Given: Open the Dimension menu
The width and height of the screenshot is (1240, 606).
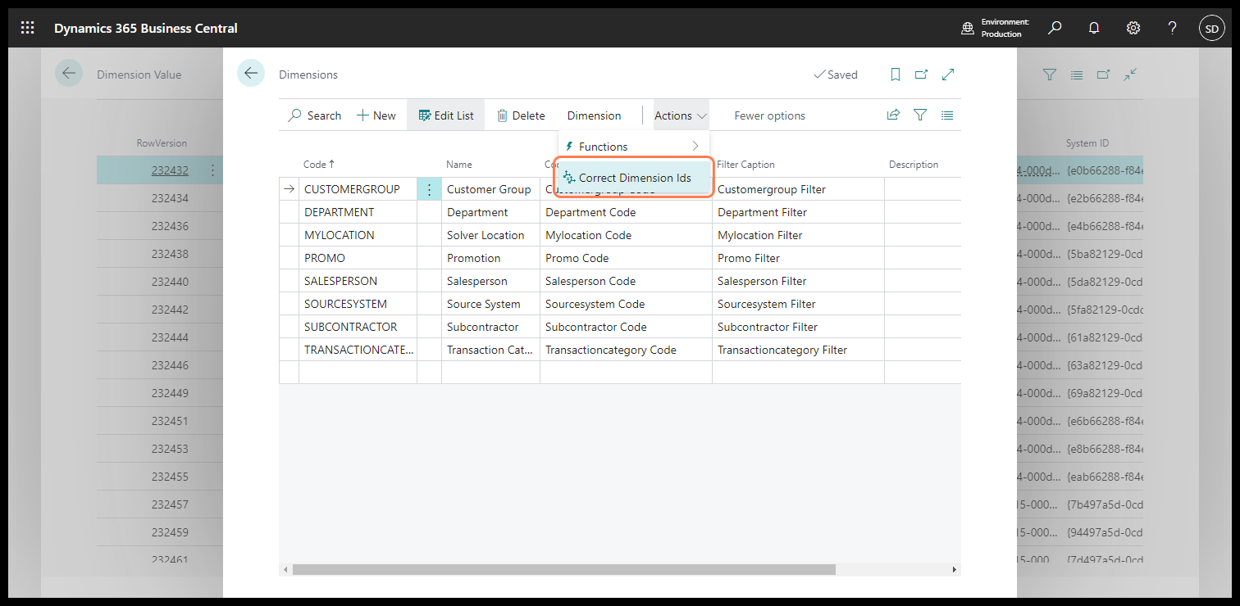Looking at the screenshot, I should pos(594,115).
